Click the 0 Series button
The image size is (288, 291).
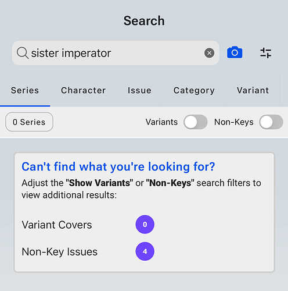click(x=29, y=122)
